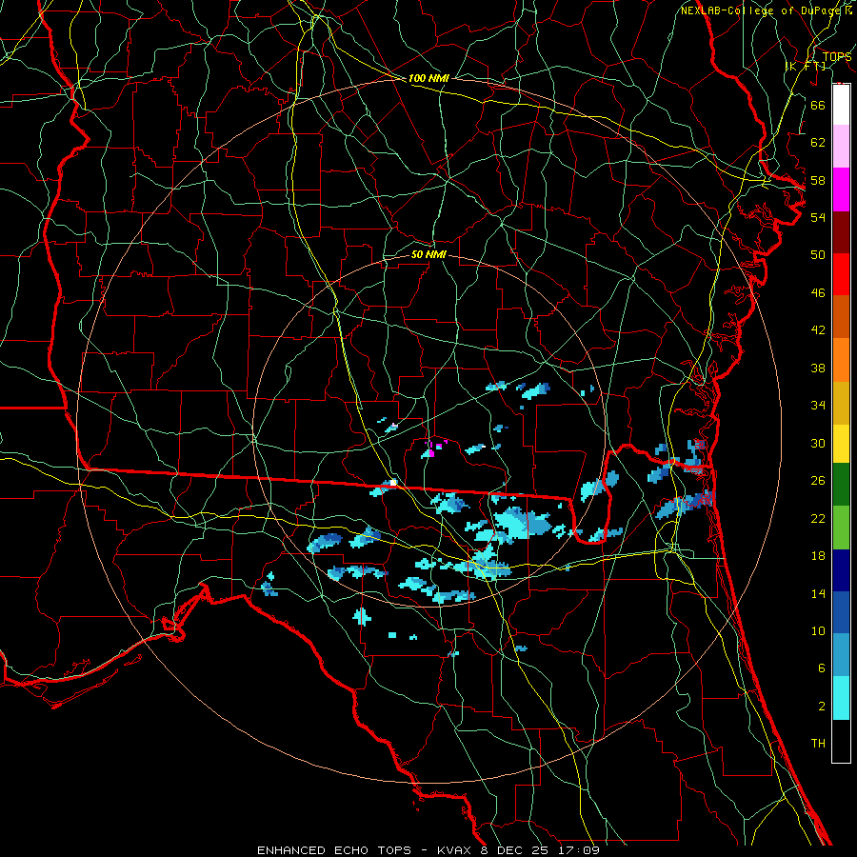
Task: Click the "50 NMI" range ring label
Action: (x=428, y=254)
